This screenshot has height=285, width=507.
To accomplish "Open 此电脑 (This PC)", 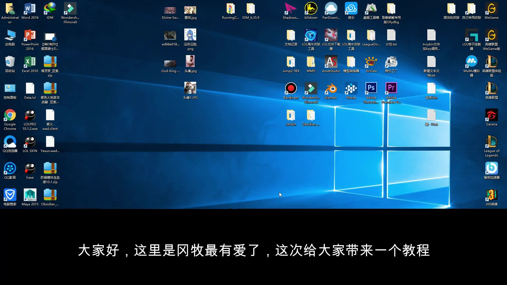I will click(x=10, y=35).
